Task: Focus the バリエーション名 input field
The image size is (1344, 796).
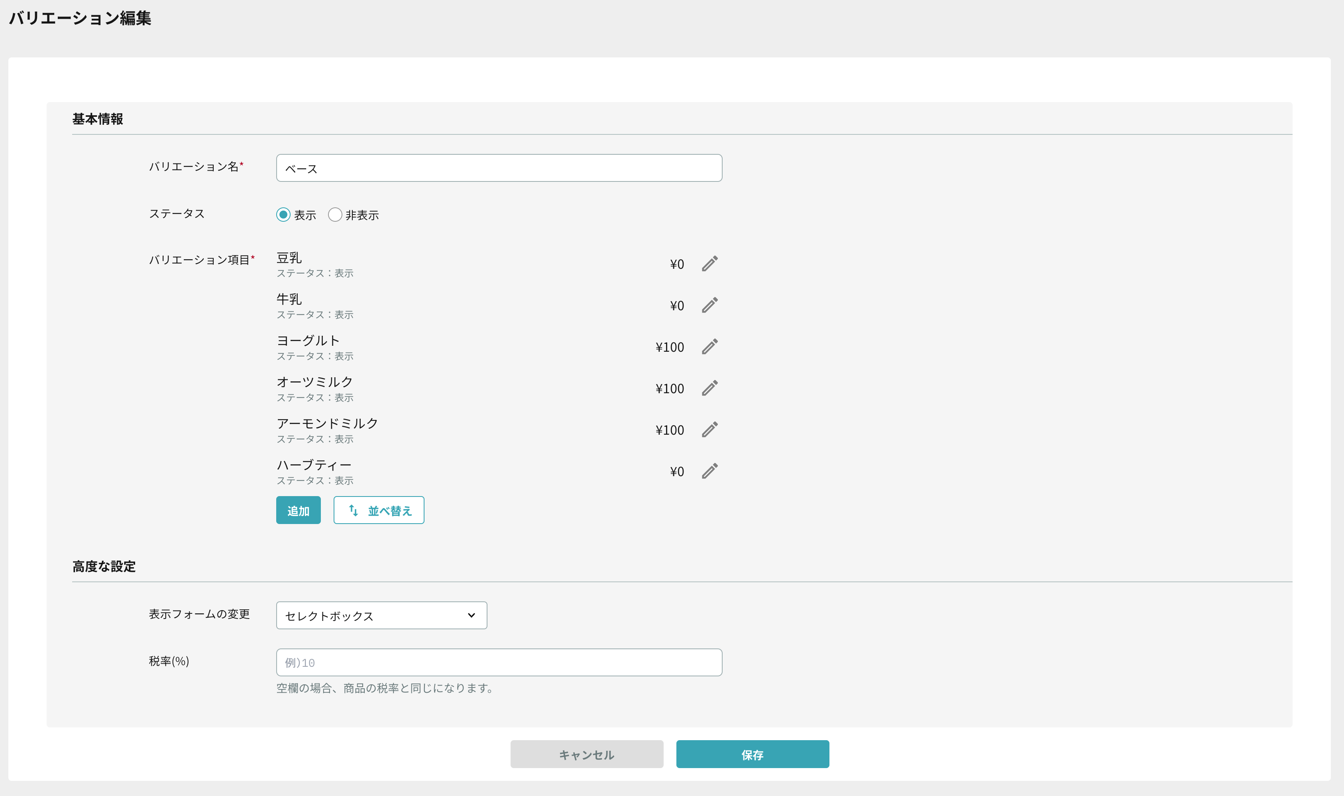Action: pos(499,168)
